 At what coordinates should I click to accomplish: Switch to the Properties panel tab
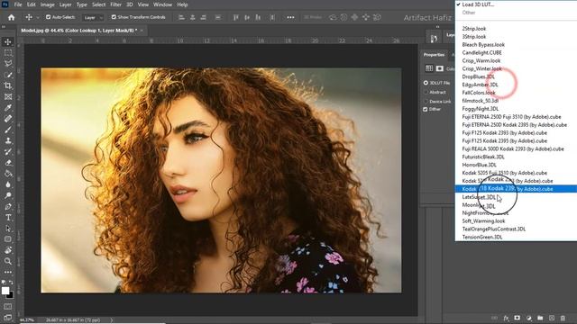point(434,55)
